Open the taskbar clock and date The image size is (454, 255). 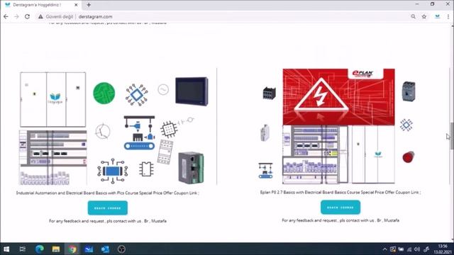(443, 249)
